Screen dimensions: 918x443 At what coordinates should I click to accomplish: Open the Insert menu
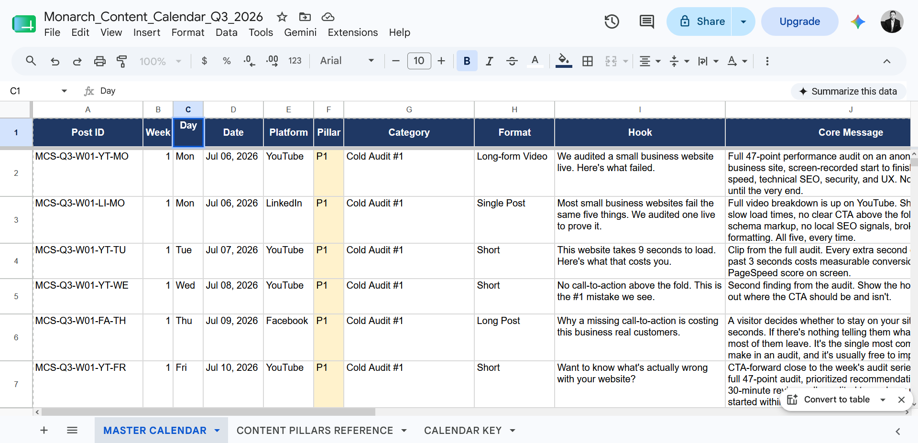(x=147, y=32)
